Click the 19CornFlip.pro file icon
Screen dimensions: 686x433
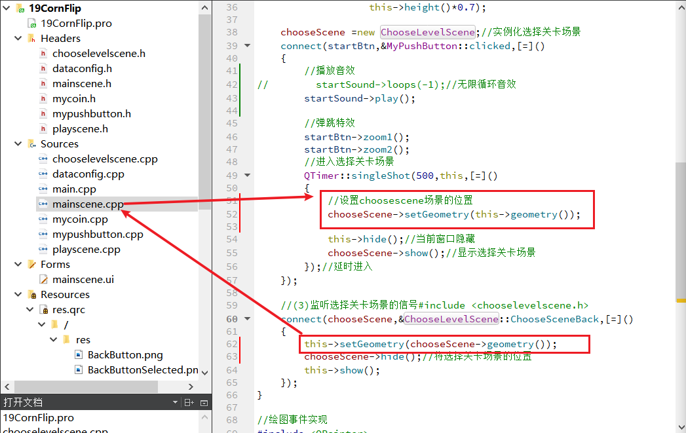(x=31, y=23)
